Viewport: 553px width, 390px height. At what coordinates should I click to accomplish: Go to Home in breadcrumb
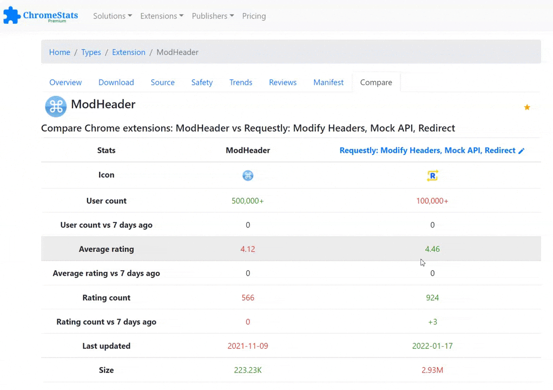pyautogui.click(x=60, y=52)
